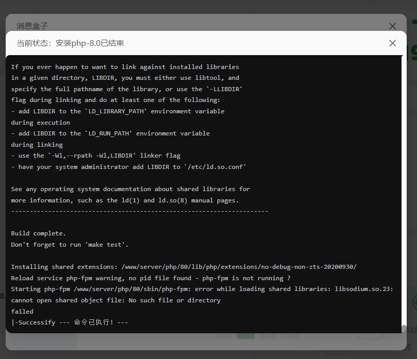417x359 pixels.
Task: Click the LD_LIBRARY_PATH environment variable line
Action: pos(118,111)
